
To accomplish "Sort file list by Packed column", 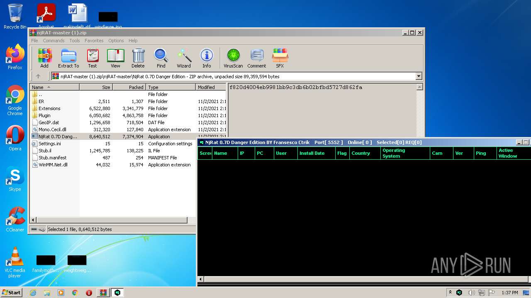I will [129, 87].
